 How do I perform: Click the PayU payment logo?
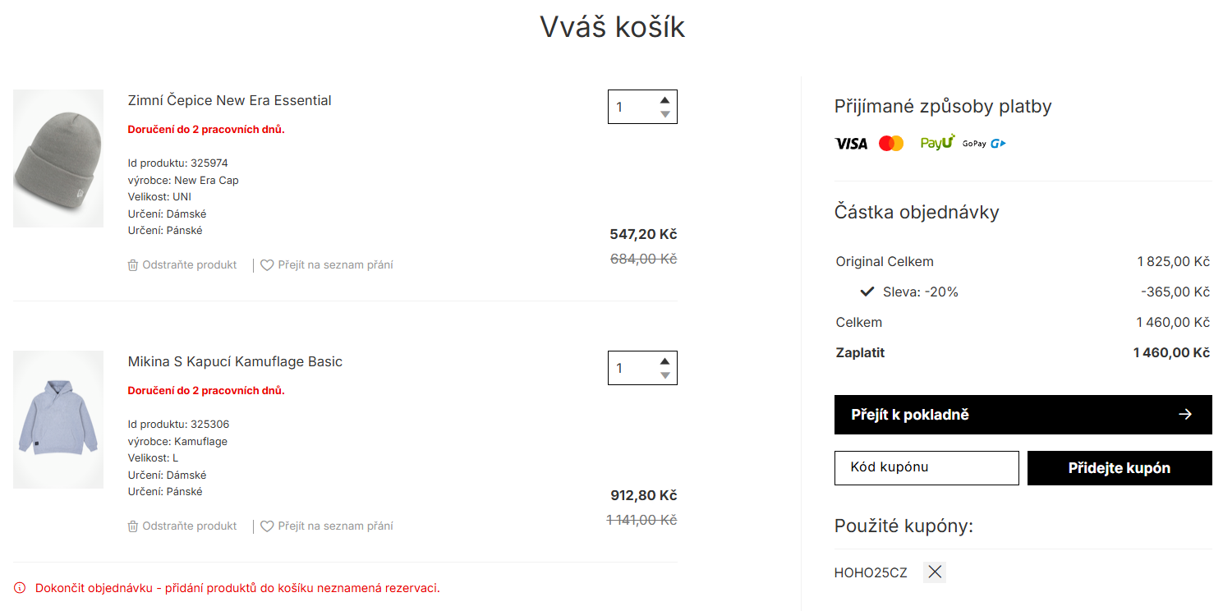point(937,143)
